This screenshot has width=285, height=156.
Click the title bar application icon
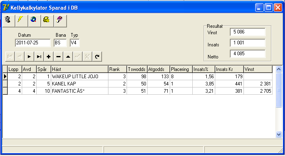pos(6,7)
